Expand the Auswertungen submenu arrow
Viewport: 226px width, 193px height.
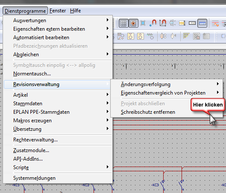[108, 20]
